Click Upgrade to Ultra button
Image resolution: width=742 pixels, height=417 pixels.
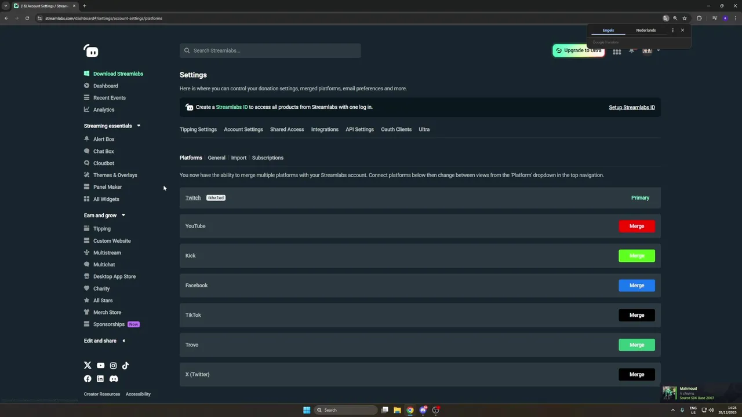[579, 50]
